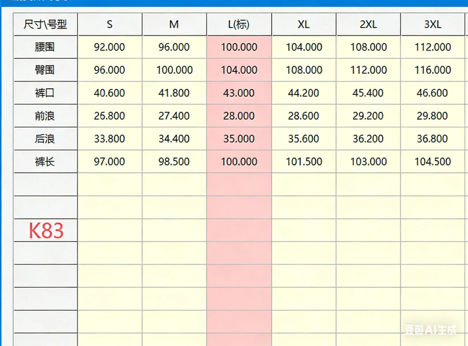The width and height of the screenshot is (468, 346).
Task: Click the 裤长 row header
Action: click(45, 161)
